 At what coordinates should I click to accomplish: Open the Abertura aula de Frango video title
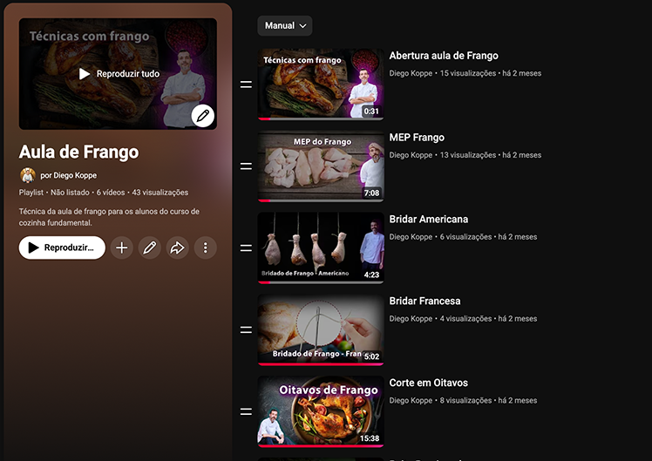[x=444, y=56]
